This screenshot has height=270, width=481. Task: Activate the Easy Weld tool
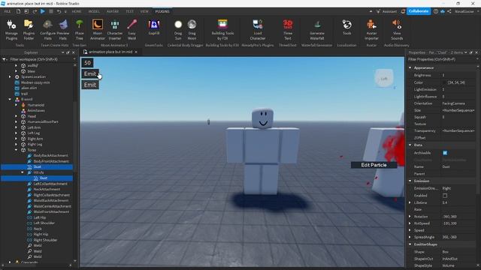tap(132, 30)
